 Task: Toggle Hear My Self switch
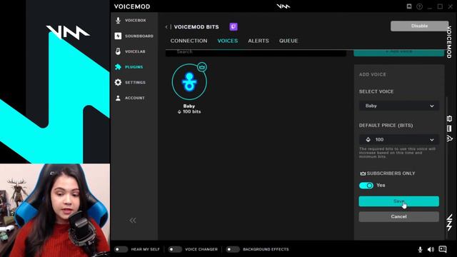[x=121, y=249]
